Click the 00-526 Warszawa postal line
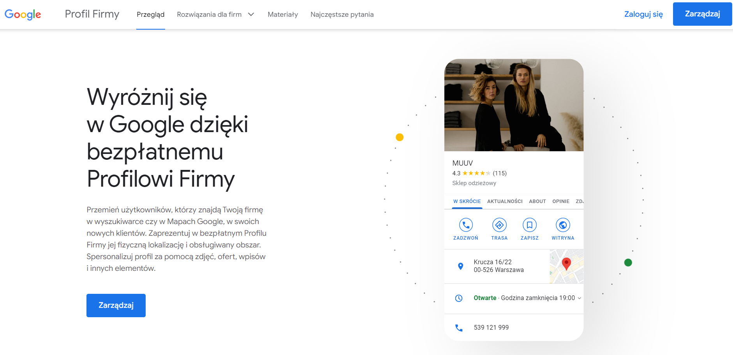This screenshot has height=355, width=733. pyautogui.click(x=499, y=270)
